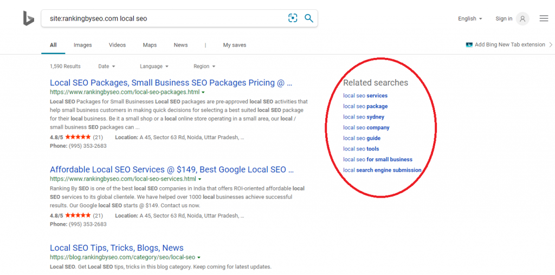This screenshot has height=275, width=555.
Task: Click related search local seo package
Action: [365, 107]
